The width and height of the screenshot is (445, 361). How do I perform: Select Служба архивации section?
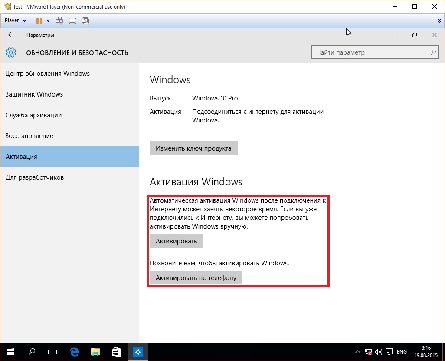point(69,115)
